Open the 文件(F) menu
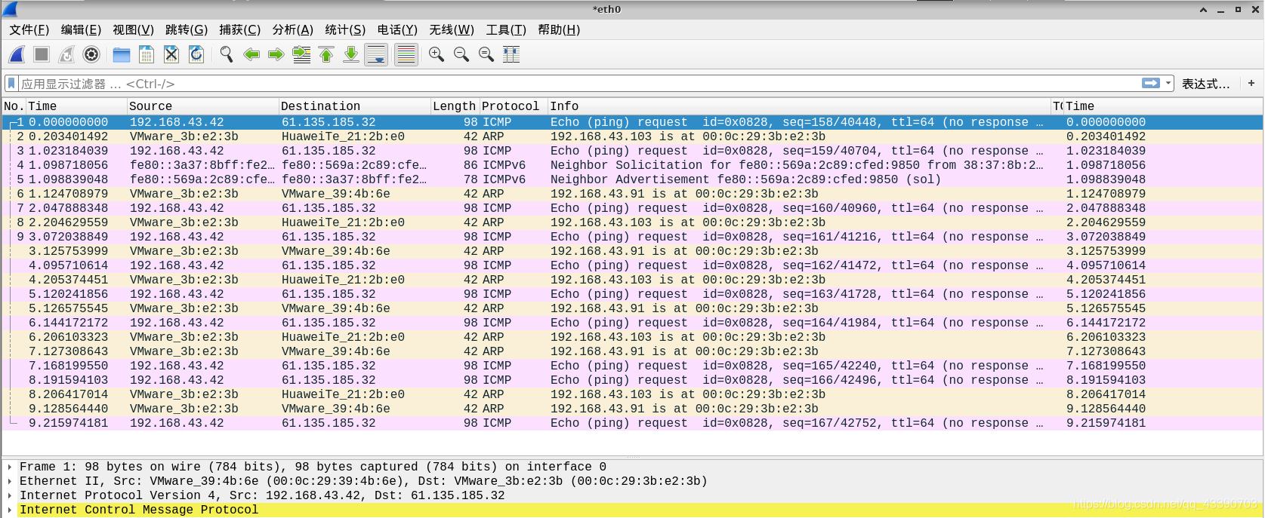The image size is (1265, 518). tap(29, 29)
